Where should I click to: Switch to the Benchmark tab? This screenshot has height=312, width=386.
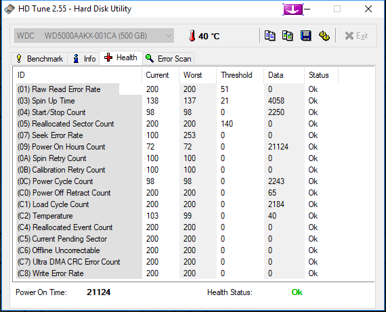pyautogui.click(x=39, y=59)
